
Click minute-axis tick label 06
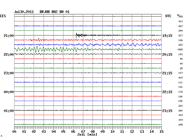click(x=73, y=132)
